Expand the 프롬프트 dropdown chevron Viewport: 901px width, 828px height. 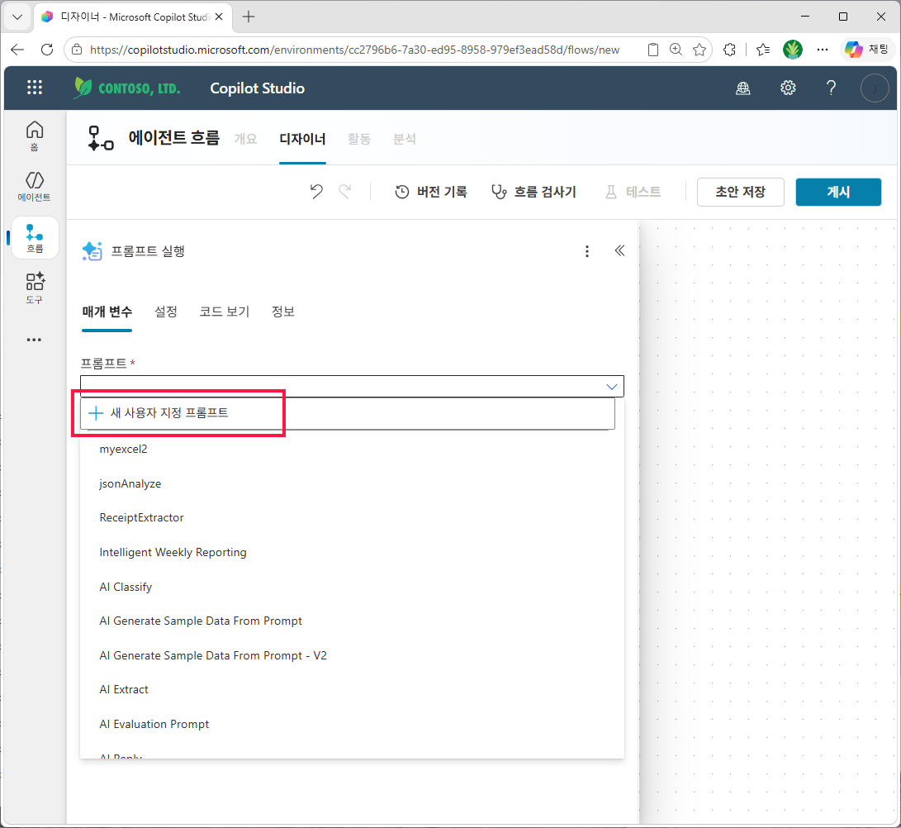pos(611,387)
